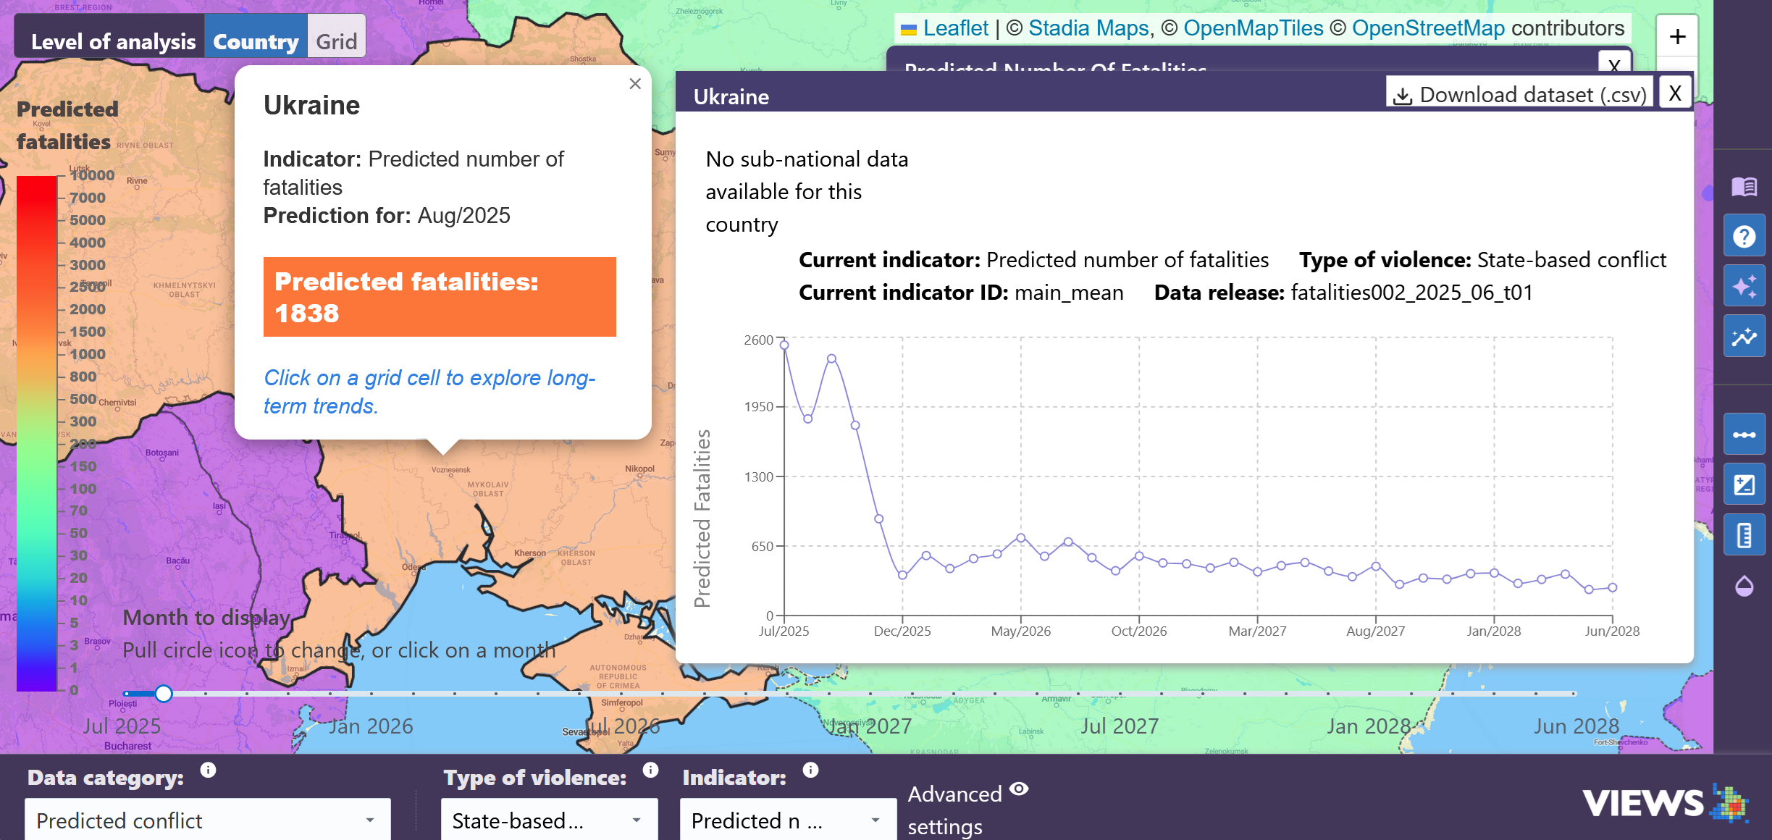Screen dimensions: 1772x840
Task: Click the Predicted fatalities 1838 orange box
Action: pyautogui.click(x=440, y=297)
